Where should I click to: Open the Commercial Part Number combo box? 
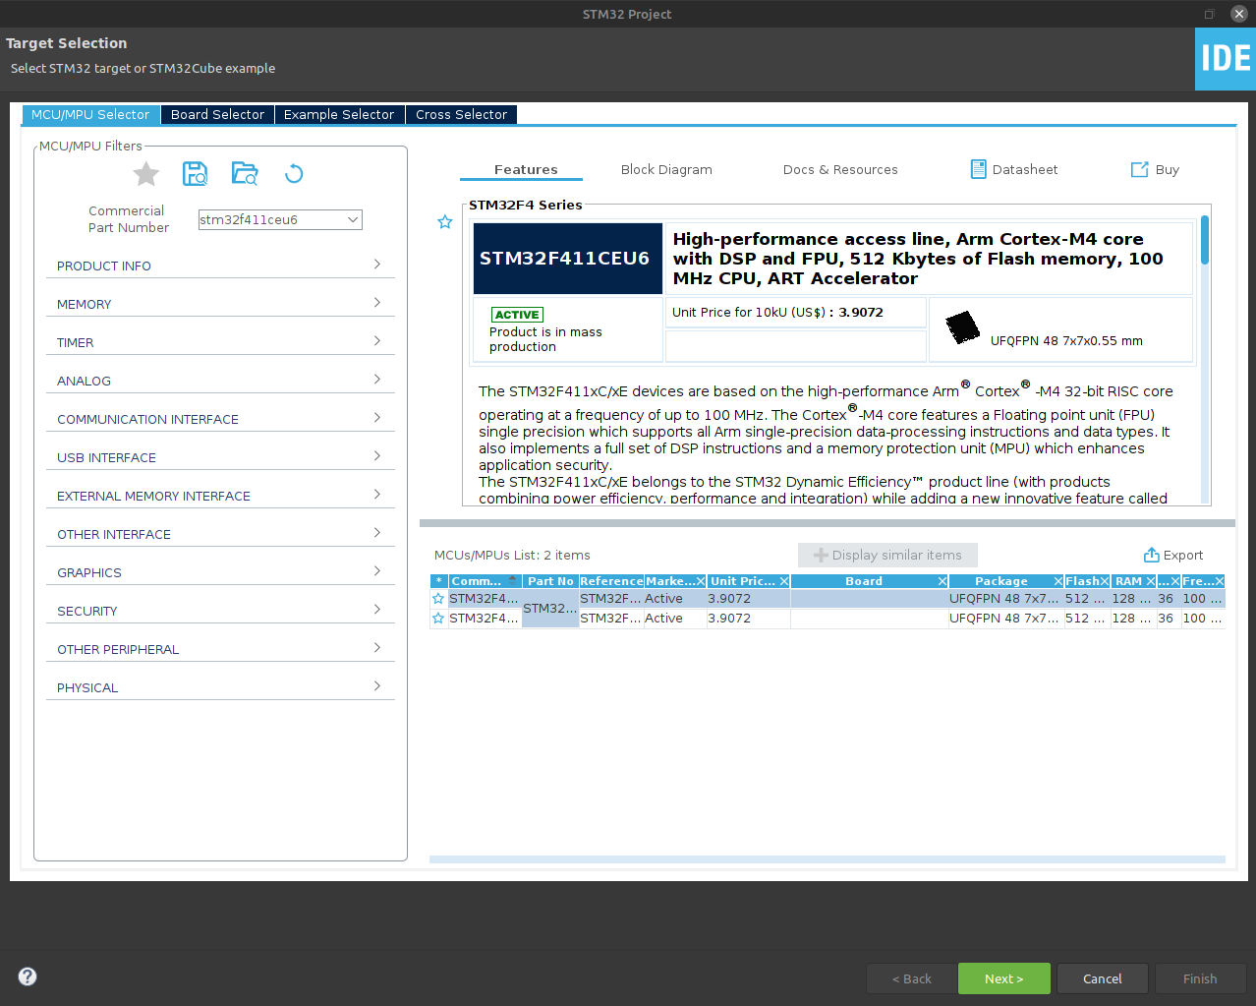point(280,219)
